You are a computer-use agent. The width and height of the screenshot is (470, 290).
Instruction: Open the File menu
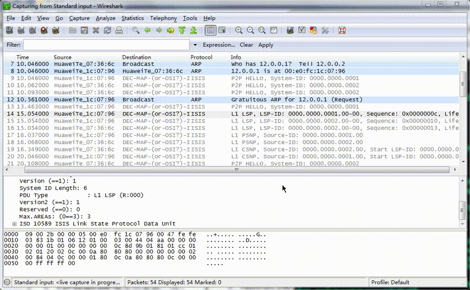point(11,18)
